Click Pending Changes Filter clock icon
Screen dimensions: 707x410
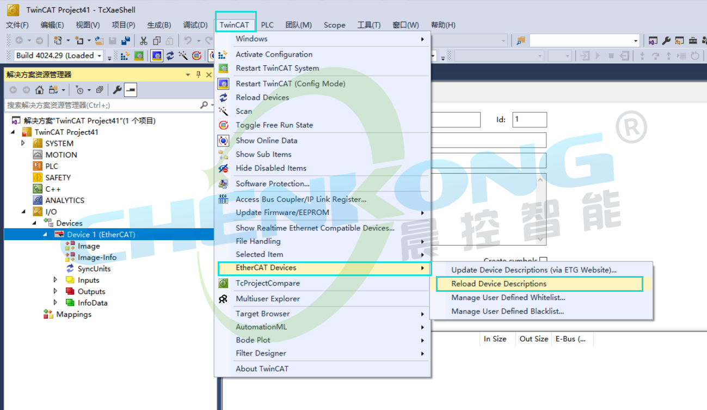click(x=79, y=90)
